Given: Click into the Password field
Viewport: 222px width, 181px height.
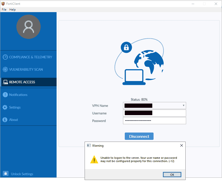Looking at the screenshot, I should pyautogui.click(x=154, y=121).
